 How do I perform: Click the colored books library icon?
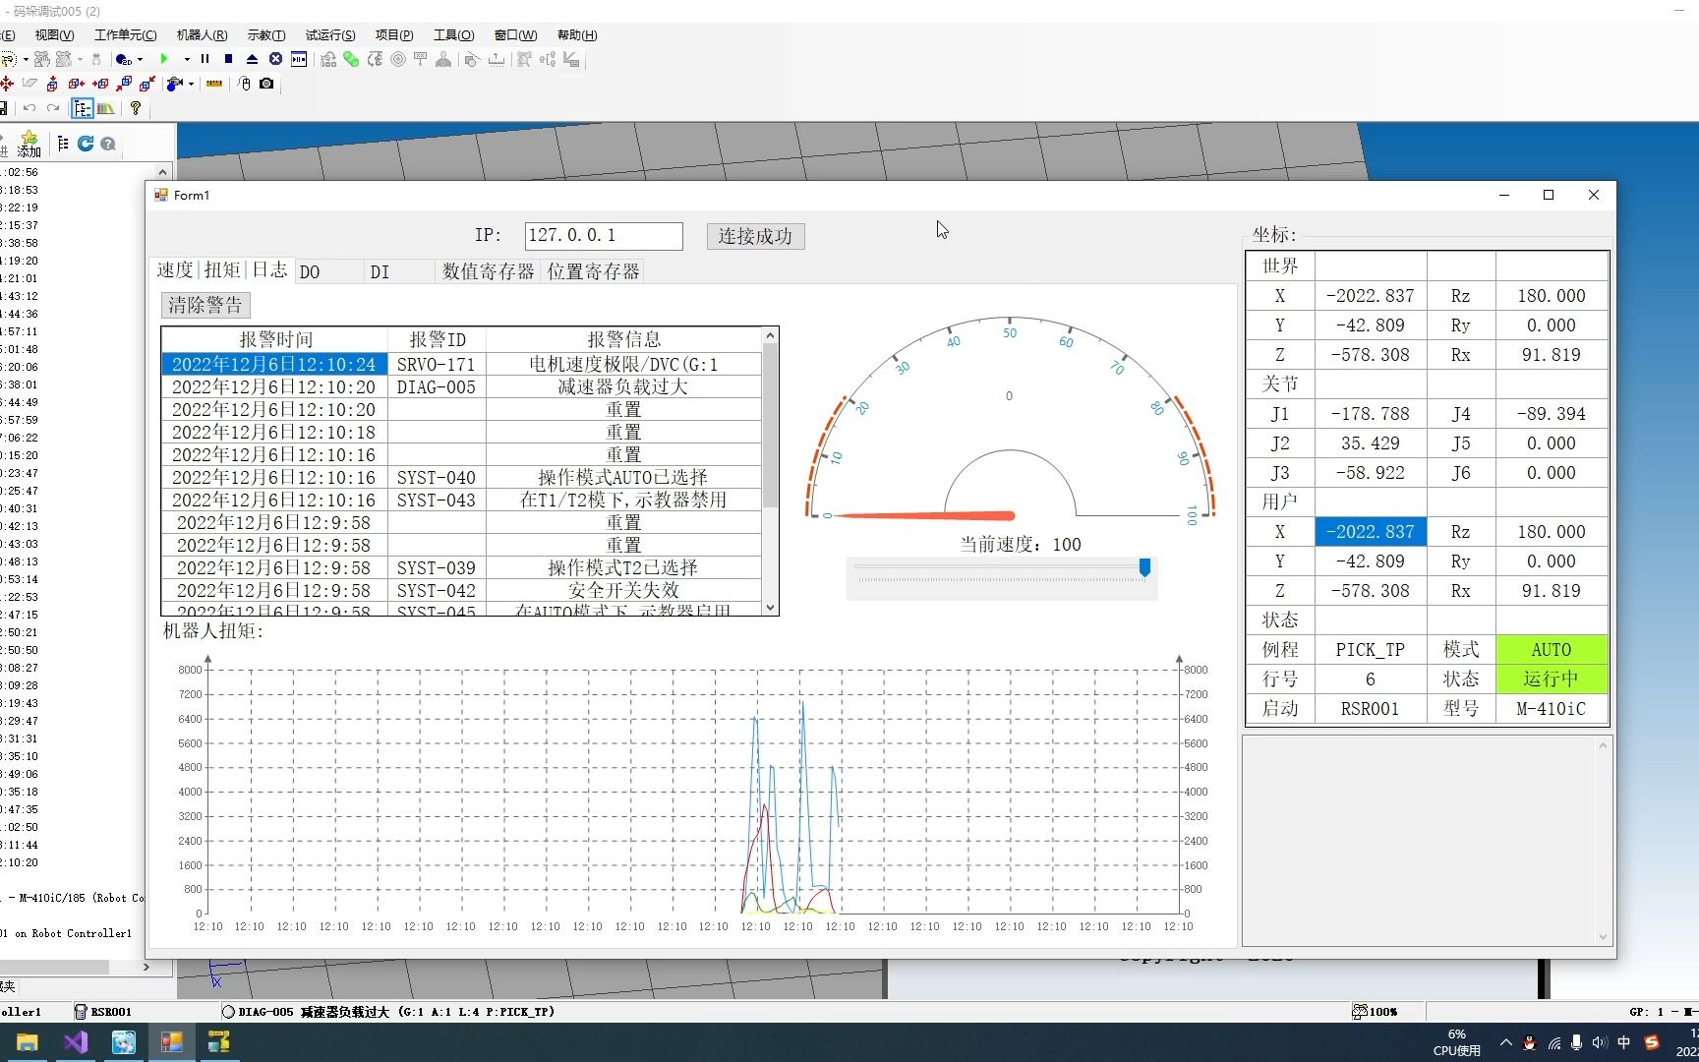coord(105,108)
